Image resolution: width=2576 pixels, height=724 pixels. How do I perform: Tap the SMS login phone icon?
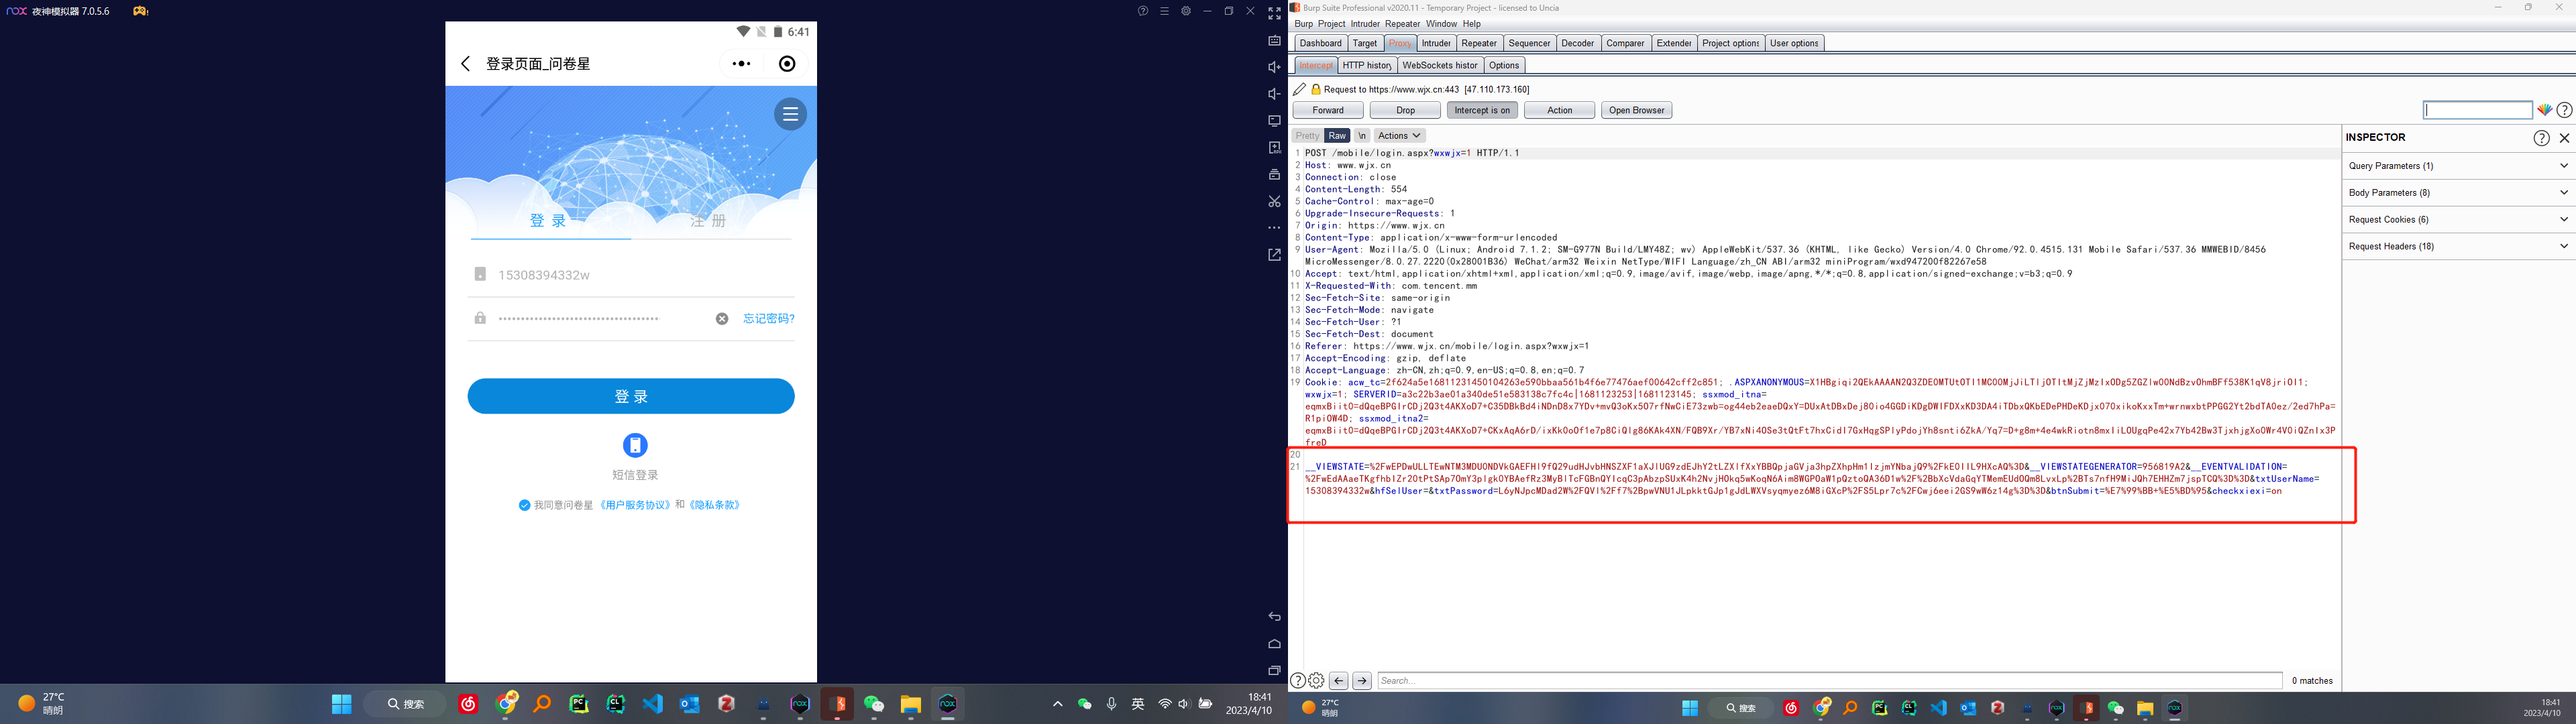tap(635, 445)
